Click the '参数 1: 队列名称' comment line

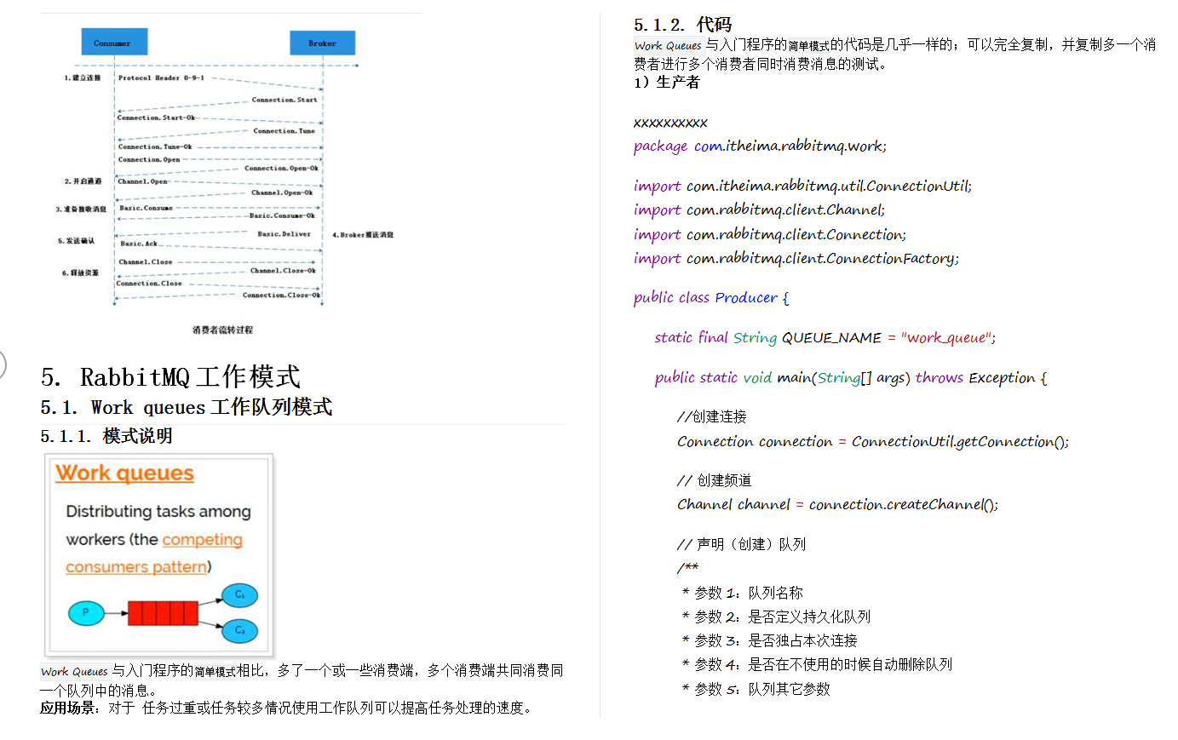click(743, 593)
